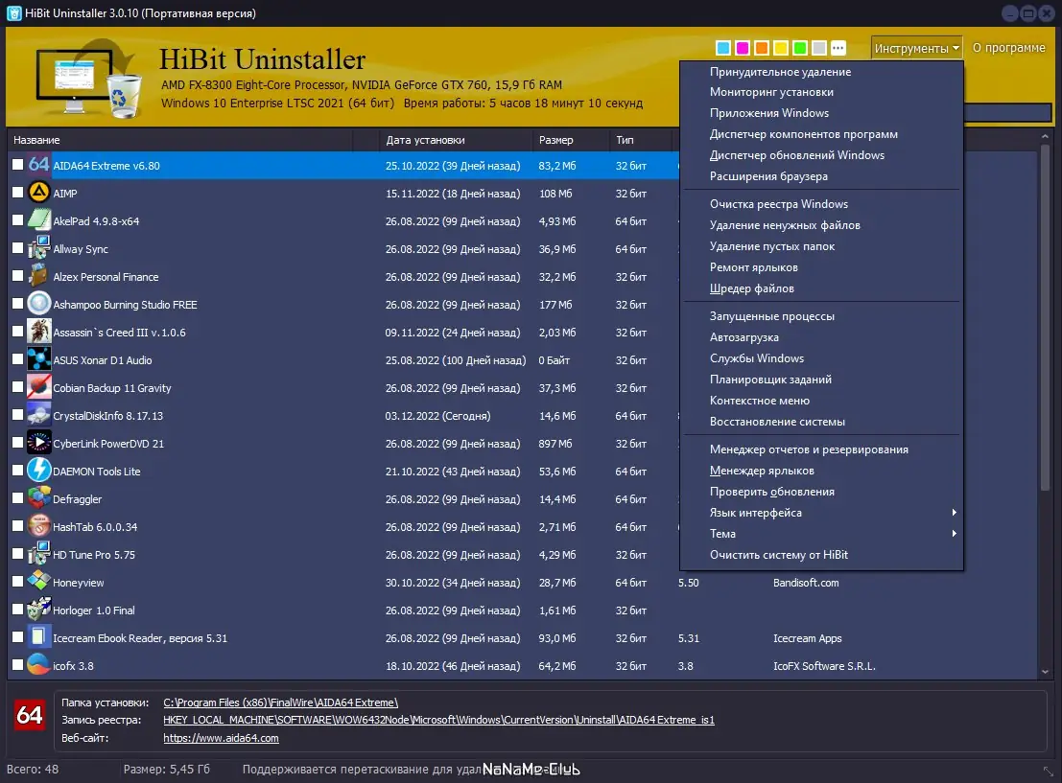Click the AIDA64 Extreme program icon in list
Viewport: 1062px width, 783px height.
coord(38,165)
